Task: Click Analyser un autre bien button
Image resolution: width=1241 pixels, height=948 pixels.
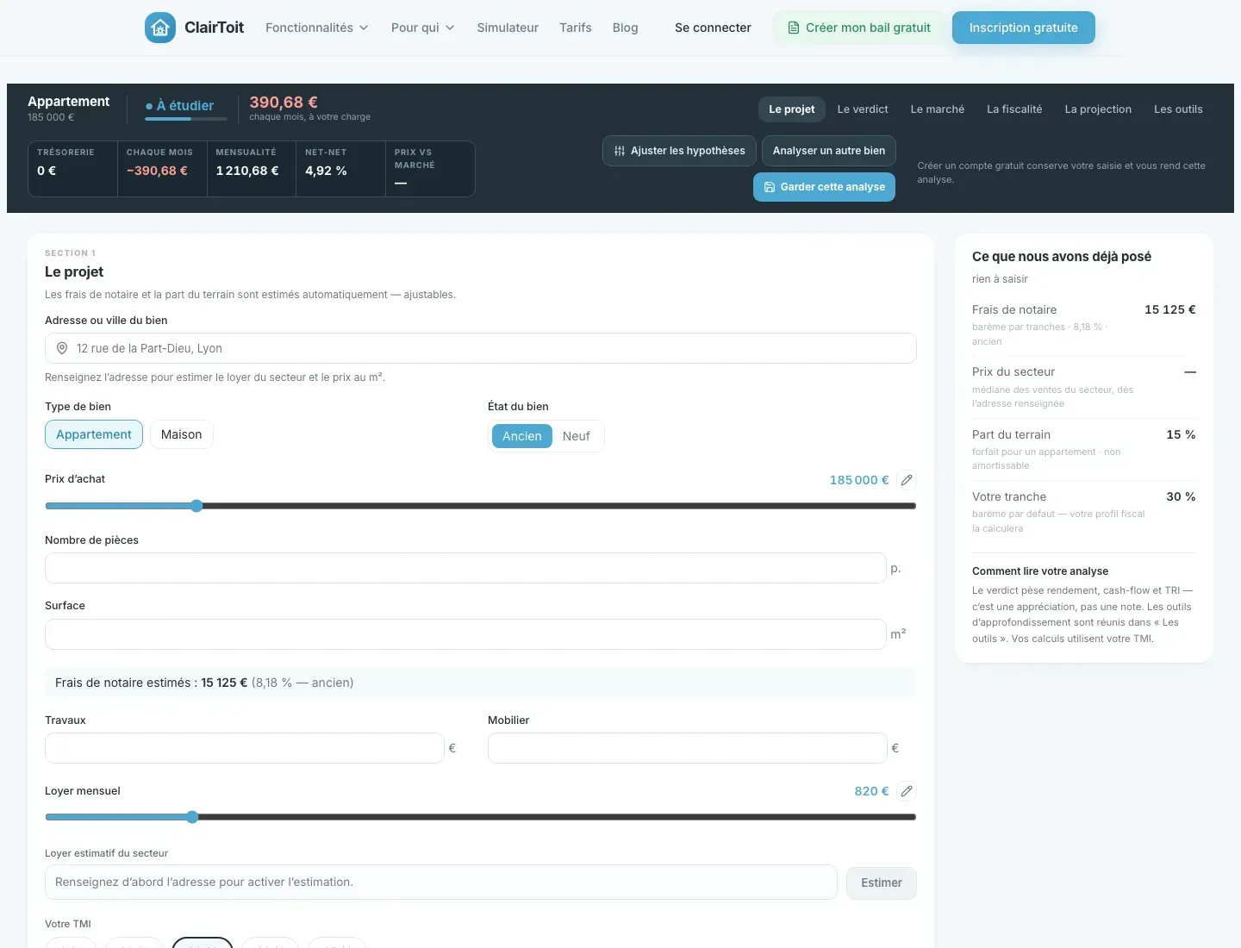Action: point(829,151)
